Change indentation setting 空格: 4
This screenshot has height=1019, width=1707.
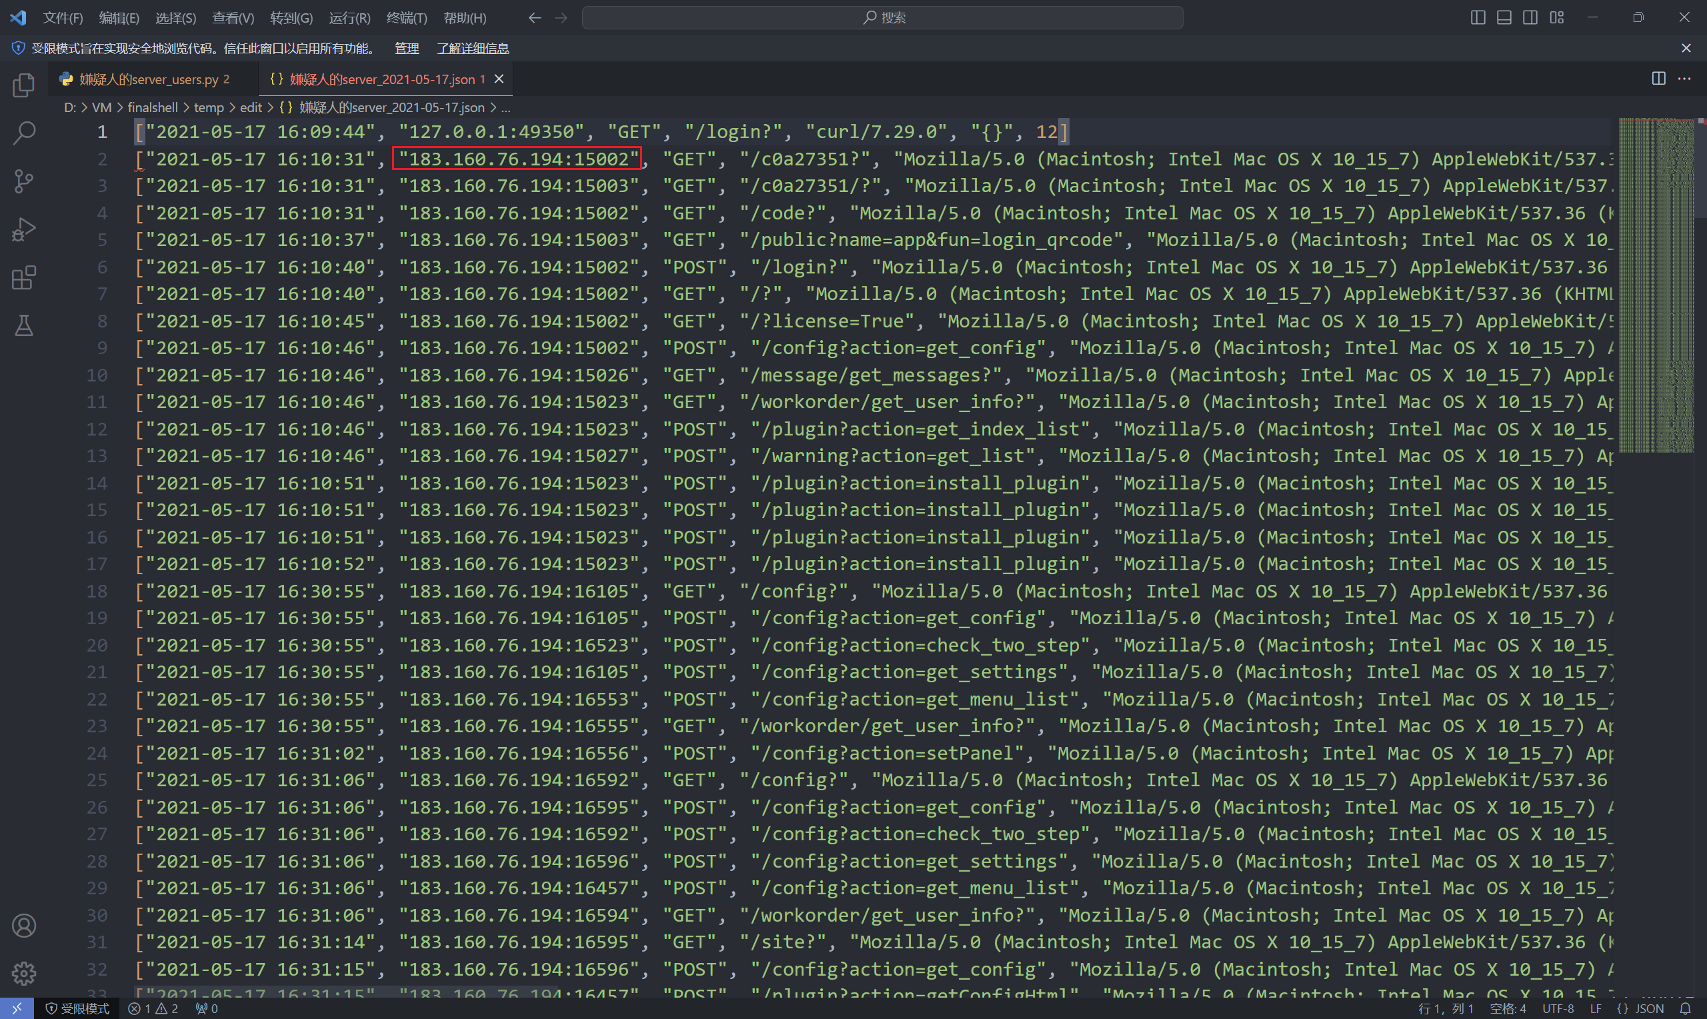point(1507,1008)
